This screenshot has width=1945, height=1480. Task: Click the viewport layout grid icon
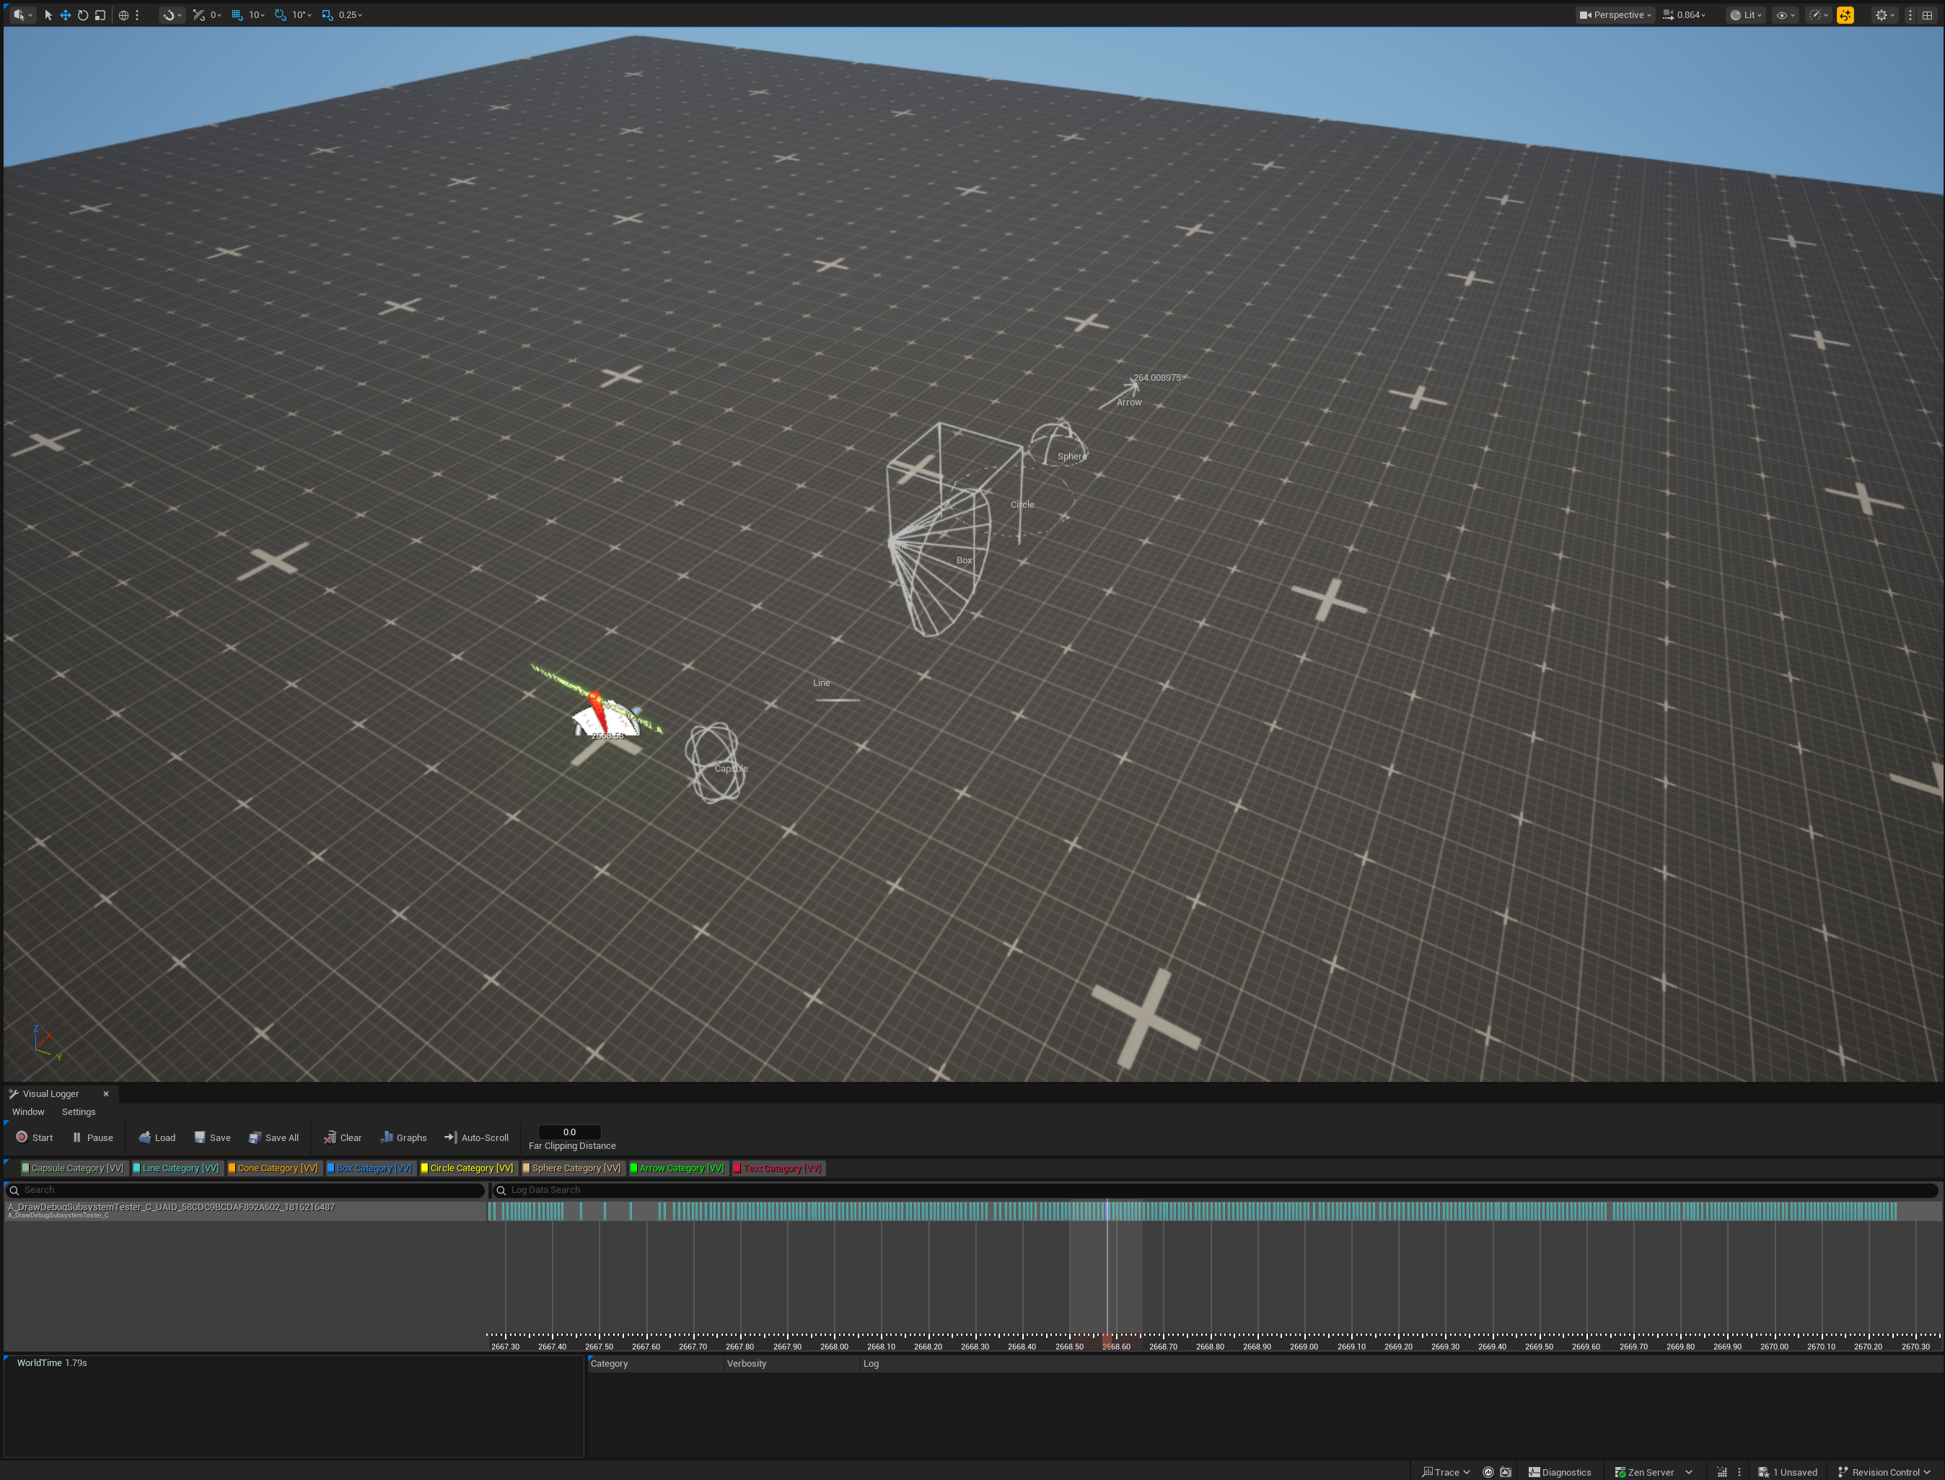pos(1928,15)
